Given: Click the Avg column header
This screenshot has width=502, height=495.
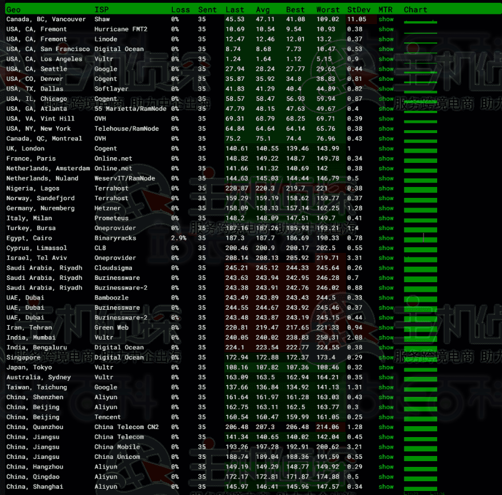Looking at the screenshot, I should pyautogui.click(x=263, y=10).
